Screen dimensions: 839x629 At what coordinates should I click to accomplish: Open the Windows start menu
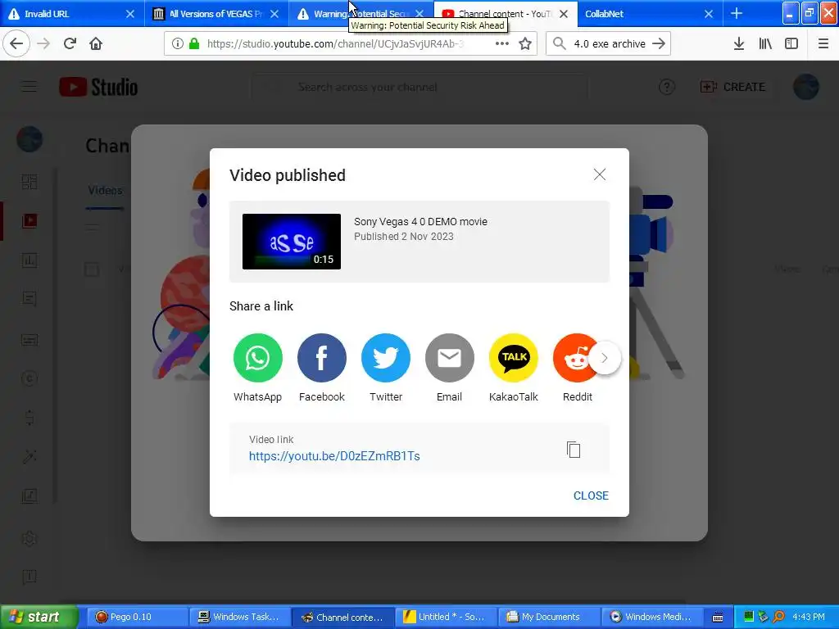[39, 617]
